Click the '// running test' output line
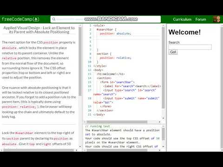 coord(98,126)
